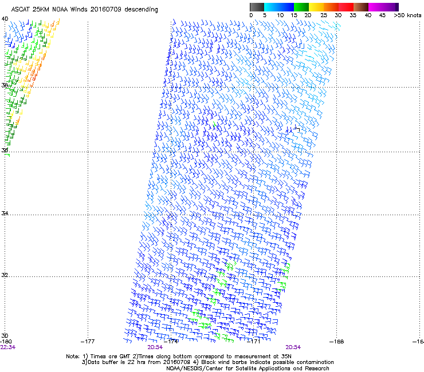
Task: Click the ASCAT 25KM NOAA Winds title
Action: coord(84,10)
